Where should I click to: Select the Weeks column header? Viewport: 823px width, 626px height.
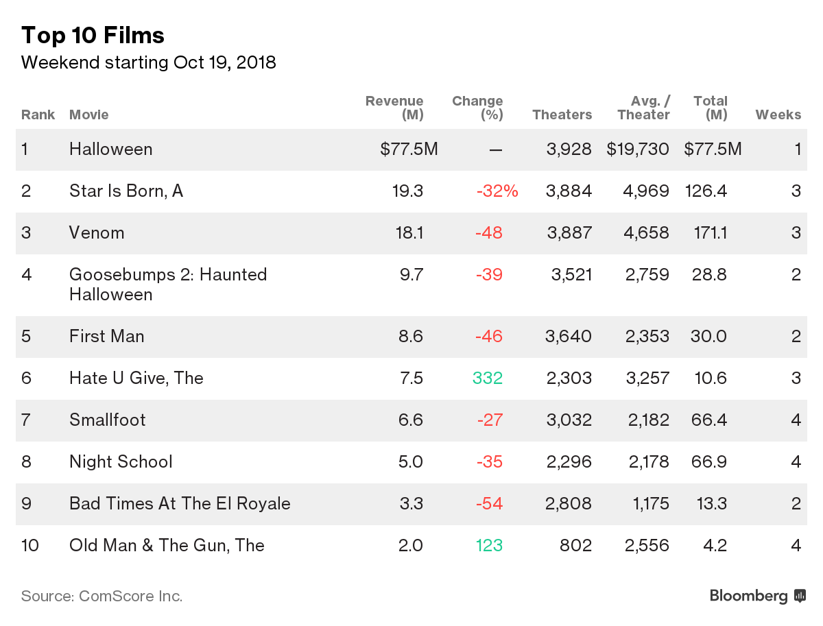click(778, 115)
